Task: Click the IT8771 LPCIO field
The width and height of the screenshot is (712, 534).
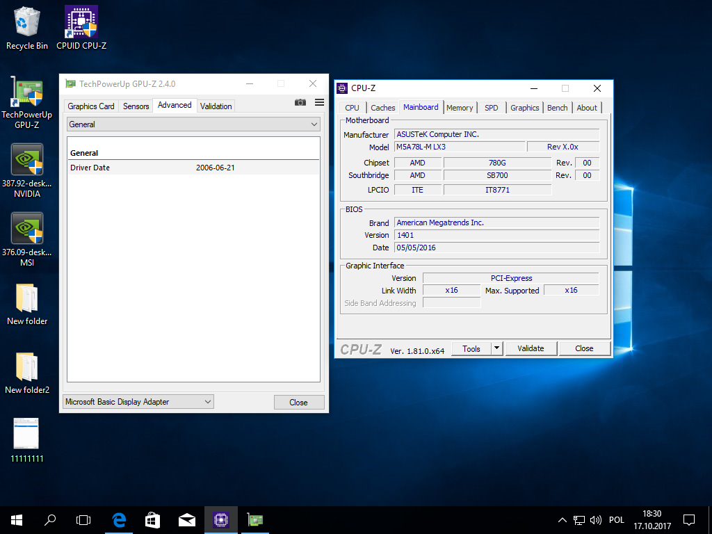Action: [497, 190]
